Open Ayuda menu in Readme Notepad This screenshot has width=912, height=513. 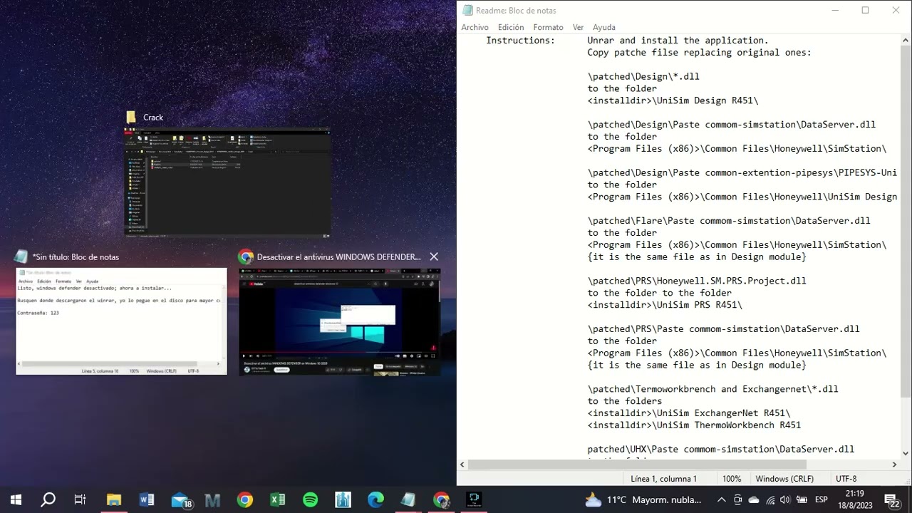pos(604,27)
